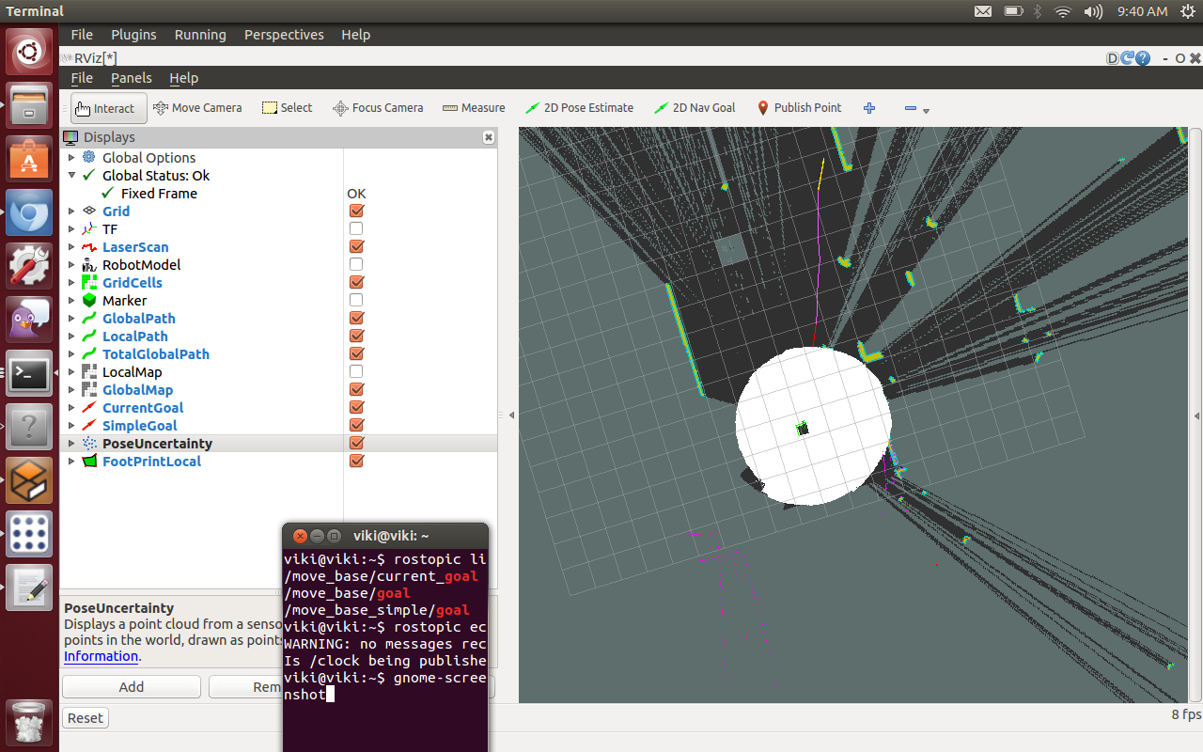Open the system volume indicator
1203x752 pixels.
click(1093, 11)
